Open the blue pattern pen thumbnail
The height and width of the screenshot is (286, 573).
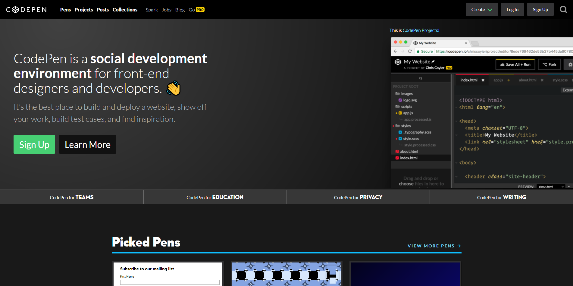(x=286, y=274)
